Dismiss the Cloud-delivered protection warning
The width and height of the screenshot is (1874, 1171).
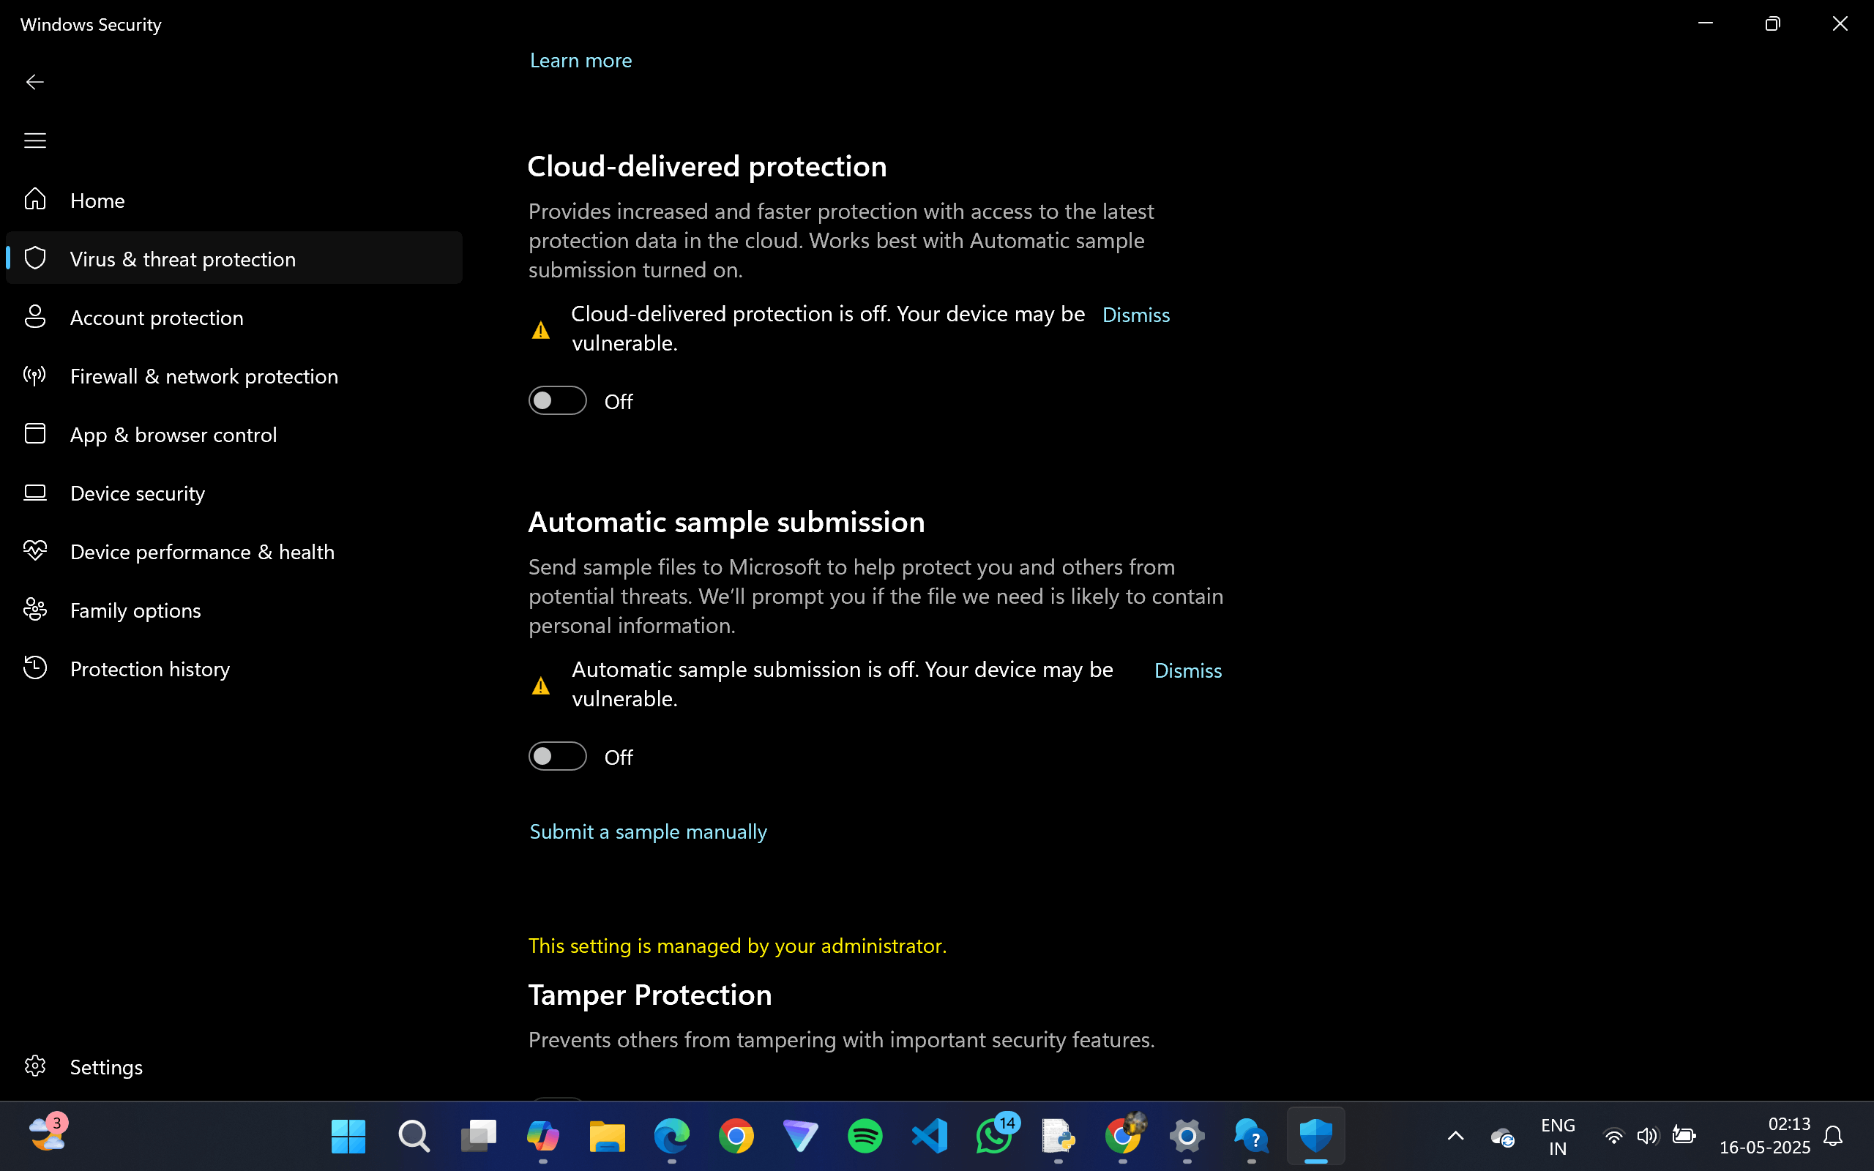tap(1135, 315)
